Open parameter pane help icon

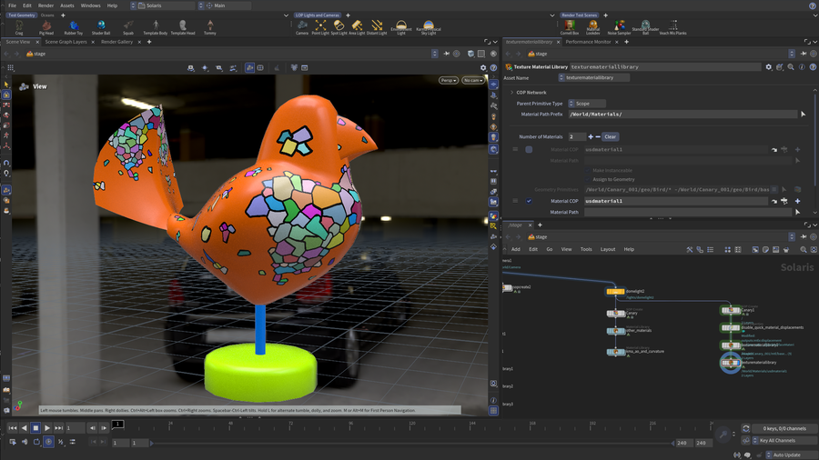[813, 66]
